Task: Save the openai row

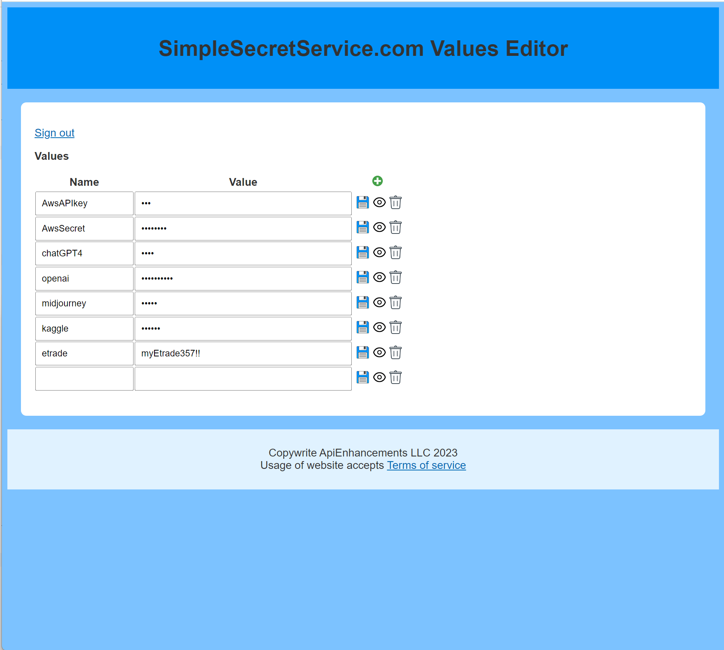Action: tap(363, 277)
